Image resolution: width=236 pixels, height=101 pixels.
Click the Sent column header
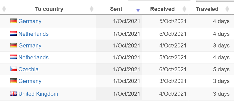coord(116,9)
